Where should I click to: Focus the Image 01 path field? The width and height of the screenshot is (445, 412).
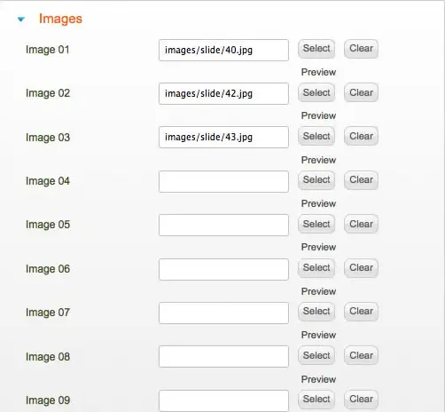(223, 50)
